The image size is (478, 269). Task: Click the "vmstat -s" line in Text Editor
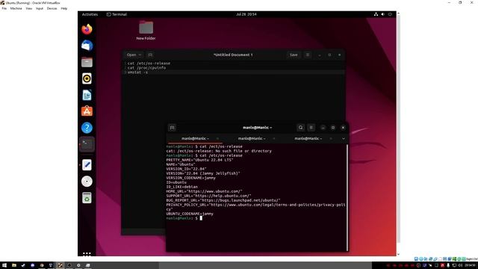click(x=137, y=72)
